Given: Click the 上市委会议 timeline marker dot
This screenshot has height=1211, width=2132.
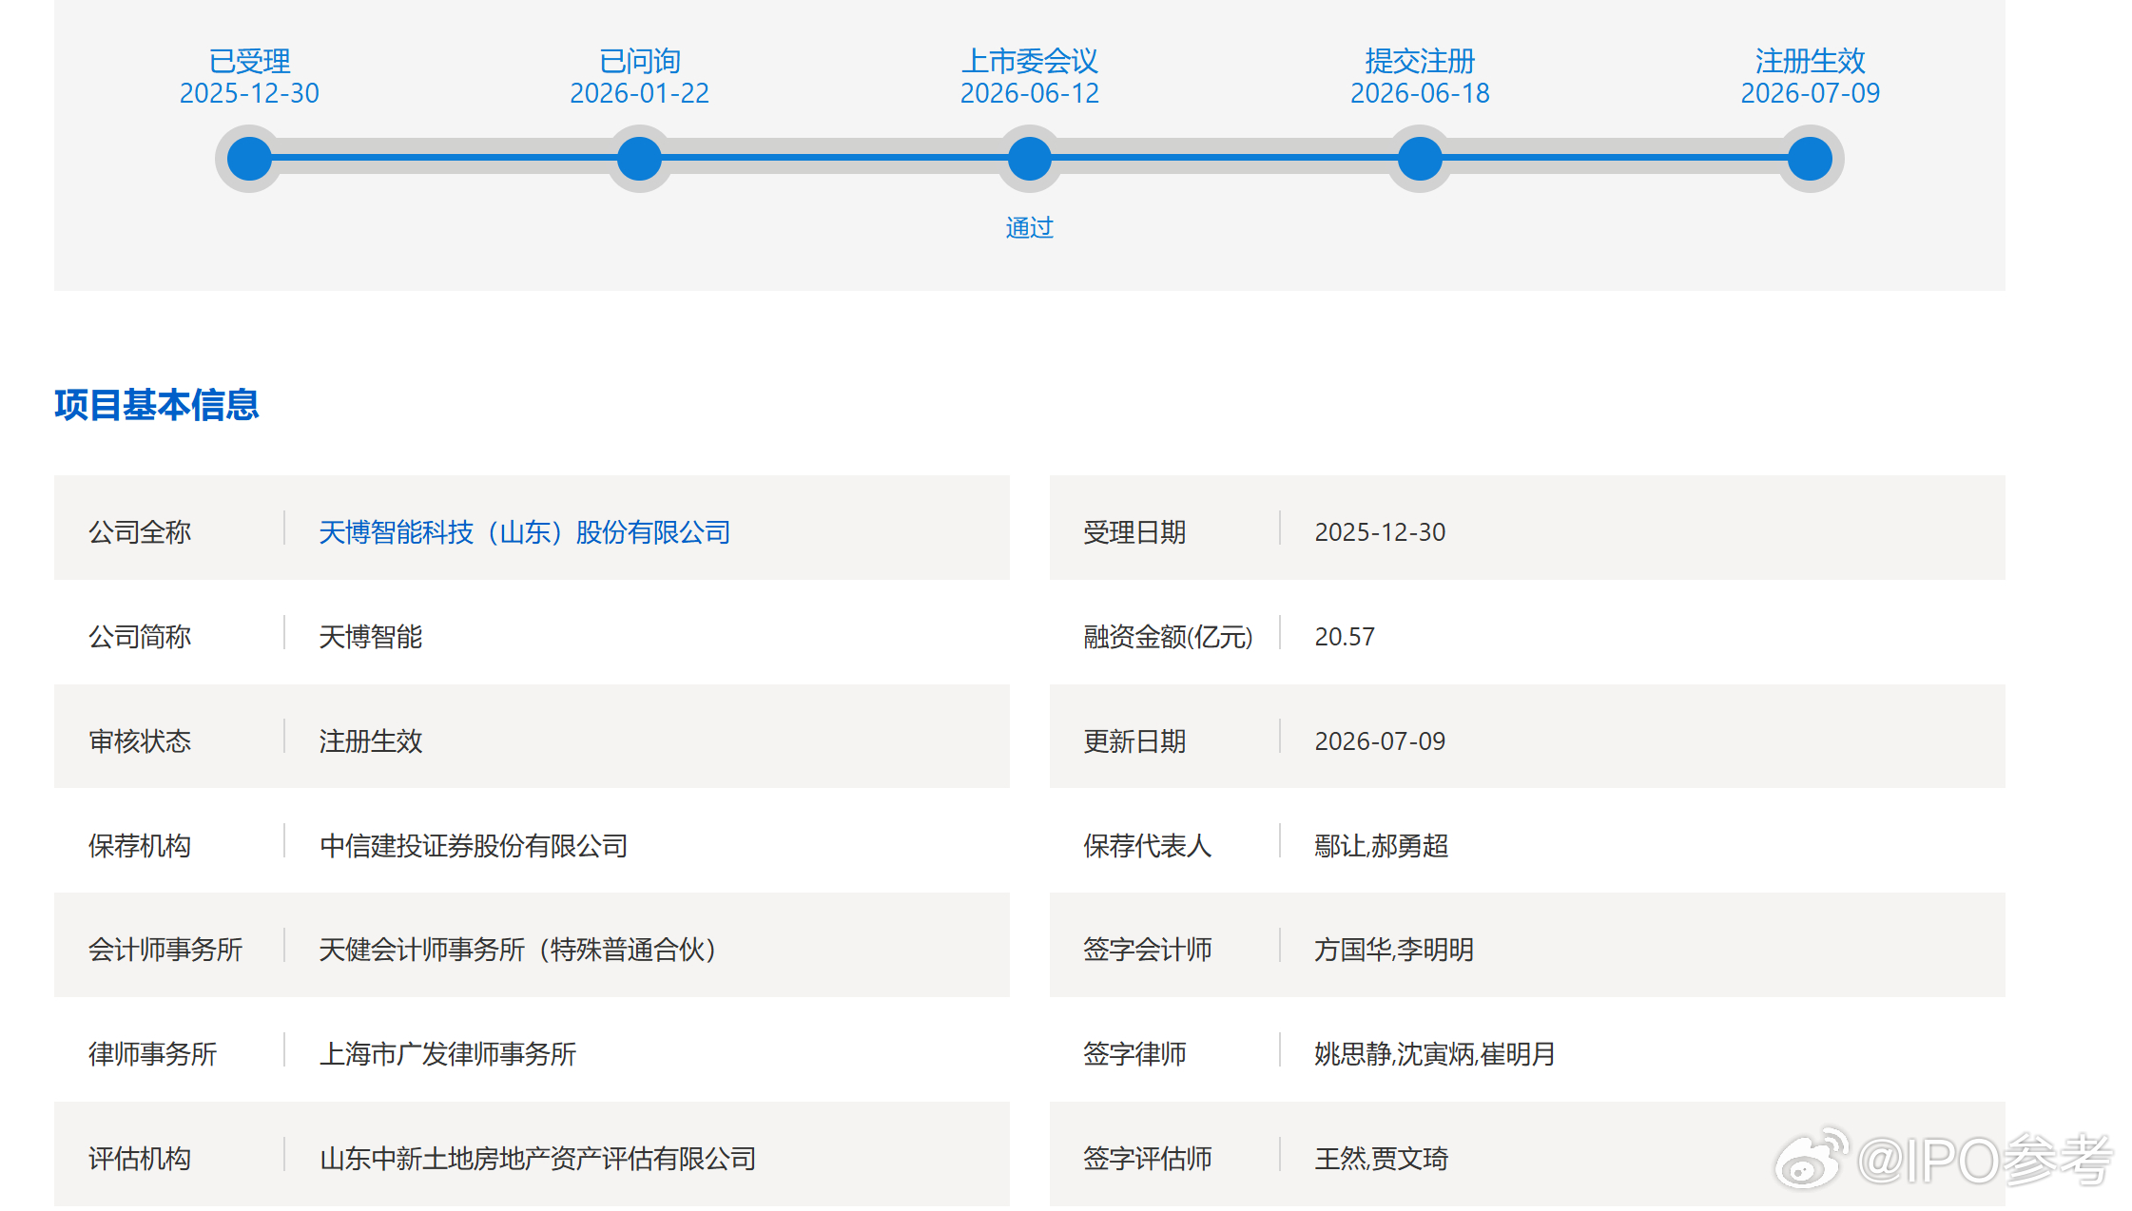Looking at the screenshot, I should 1030,159.
